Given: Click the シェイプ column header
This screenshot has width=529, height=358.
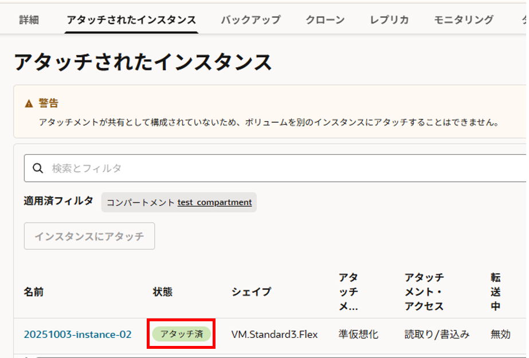Looking at the screenshot, I should point(252,292).
